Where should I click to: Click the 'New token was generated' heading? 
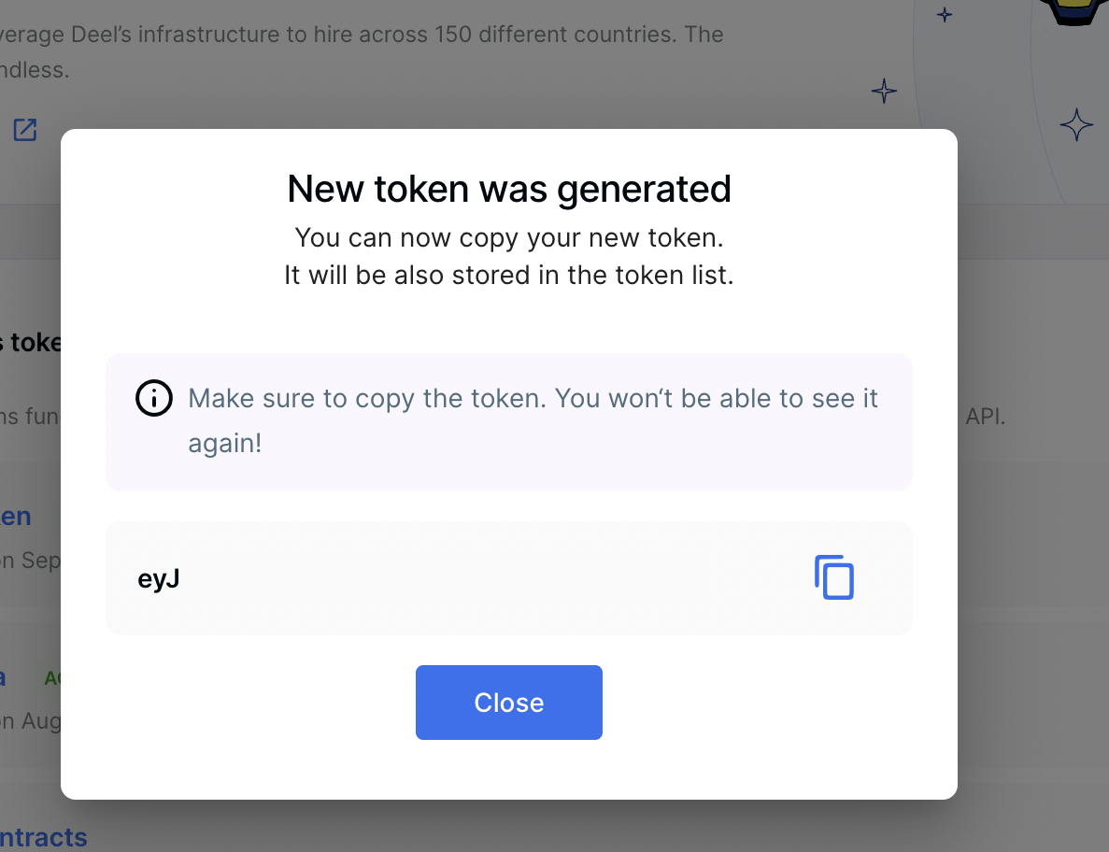click(x=509, y=189)
